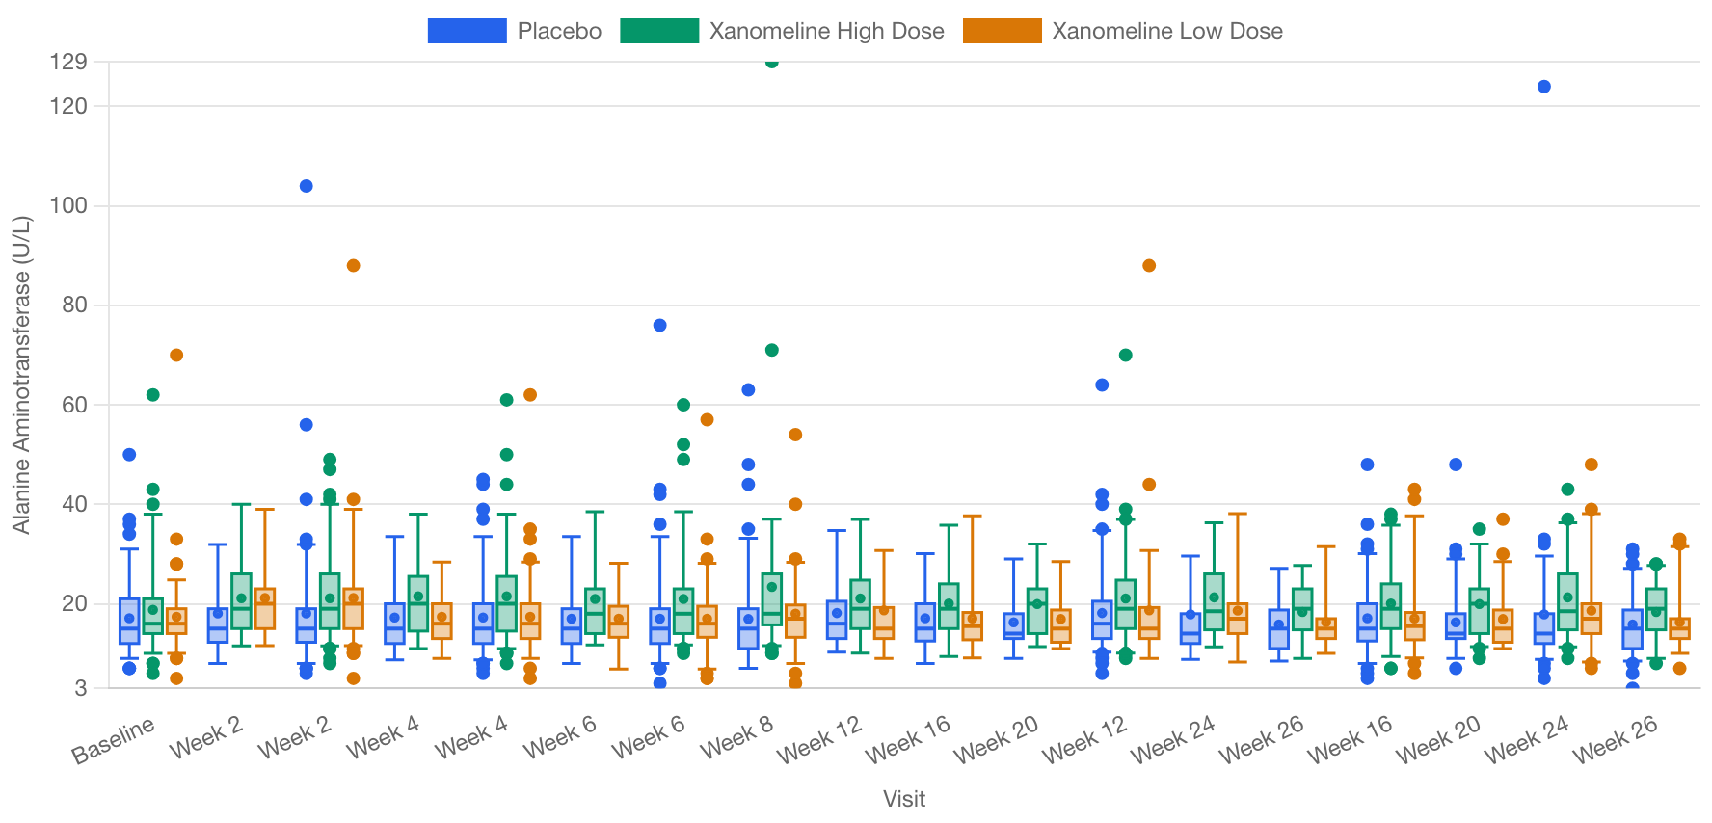This screenshot has height=823, width=1712.
Task: Click the 120 y-axis tick label
Action: [68, 106]
